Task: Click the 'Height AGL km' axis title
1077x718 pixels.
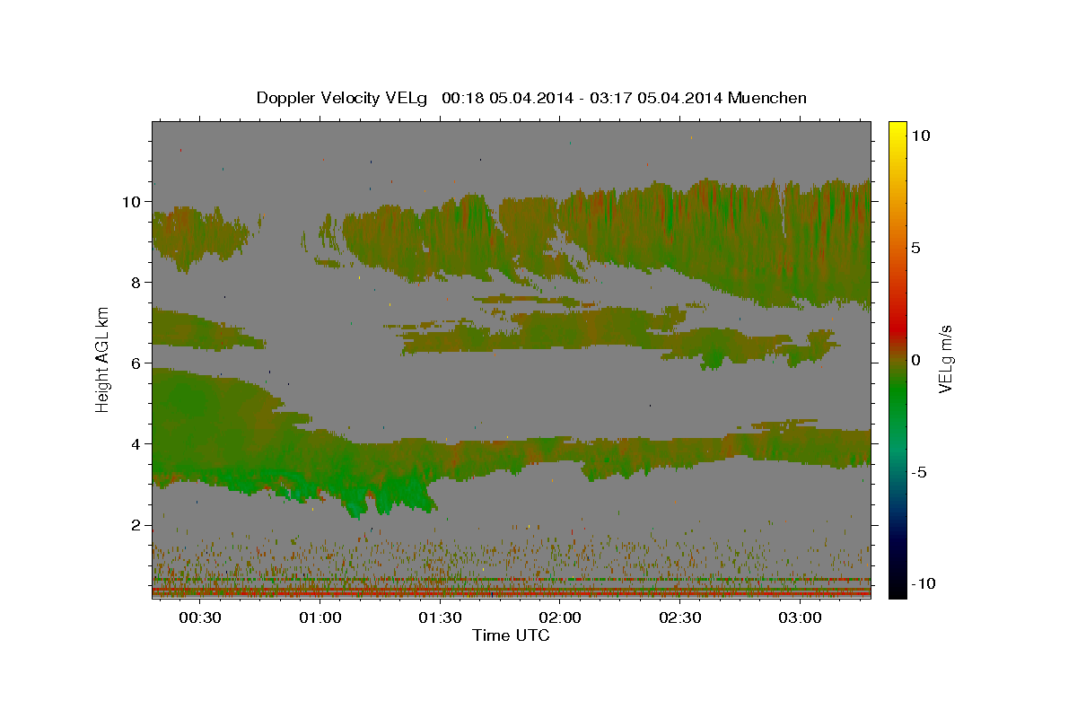Action: [x=103, y=359]
